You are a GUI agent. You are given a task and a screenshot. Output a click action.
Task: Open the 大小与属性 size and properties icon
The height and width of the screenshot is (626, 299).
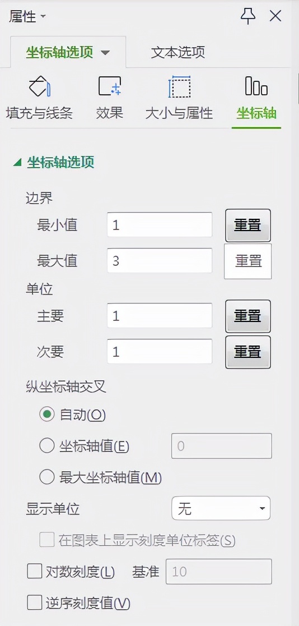click(x=179, y=86)
